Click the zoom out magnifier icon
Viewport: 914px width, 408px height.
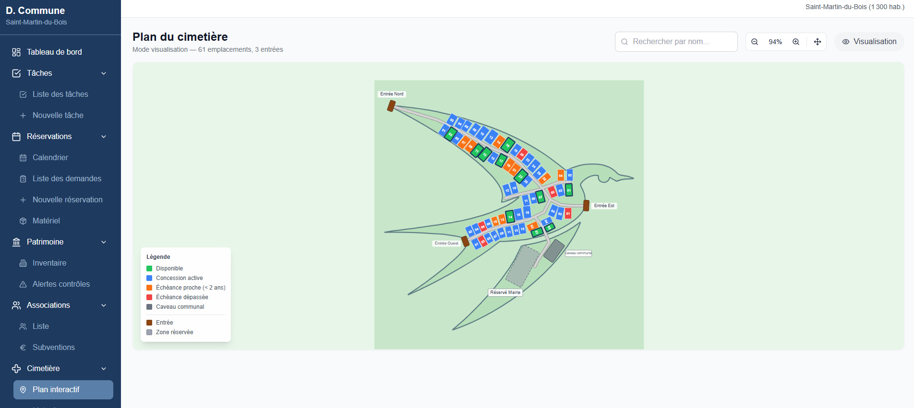(x=755, y=42)
